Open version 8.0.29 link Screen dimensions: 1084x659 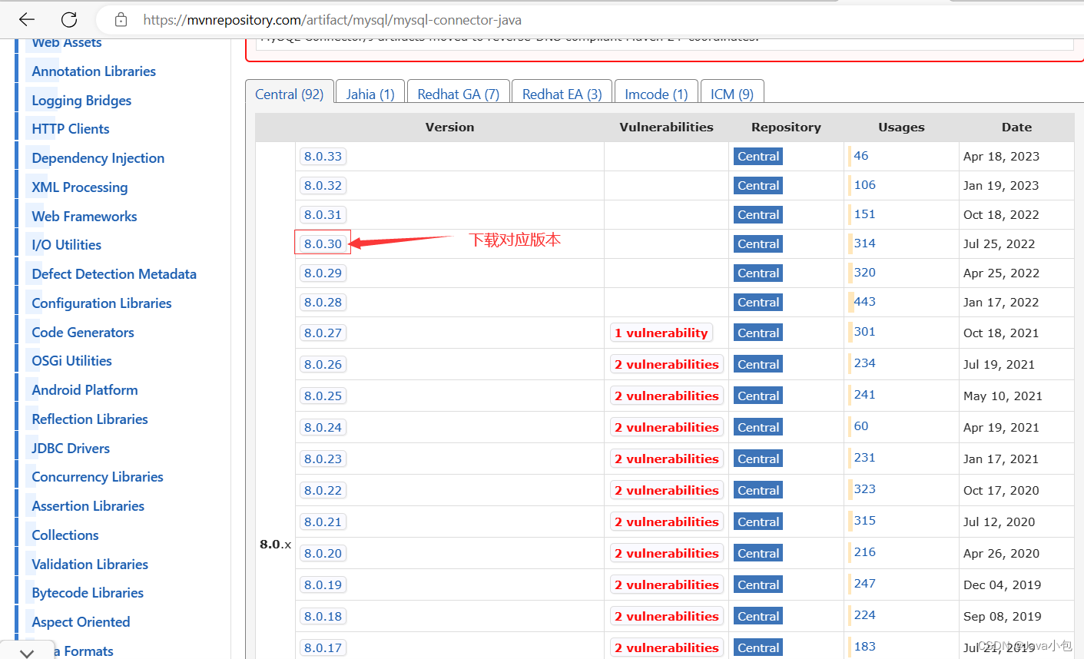323,273
